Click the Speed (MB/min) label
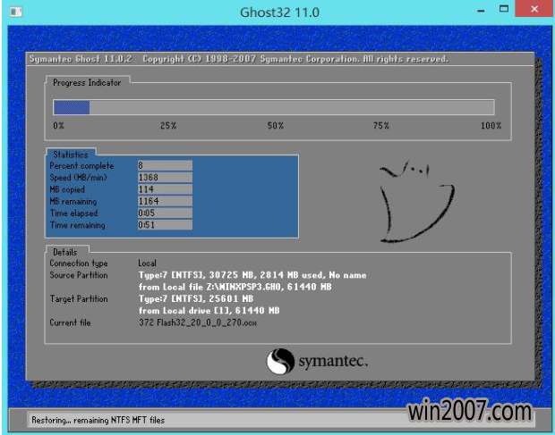 click(x=78, y=178)
